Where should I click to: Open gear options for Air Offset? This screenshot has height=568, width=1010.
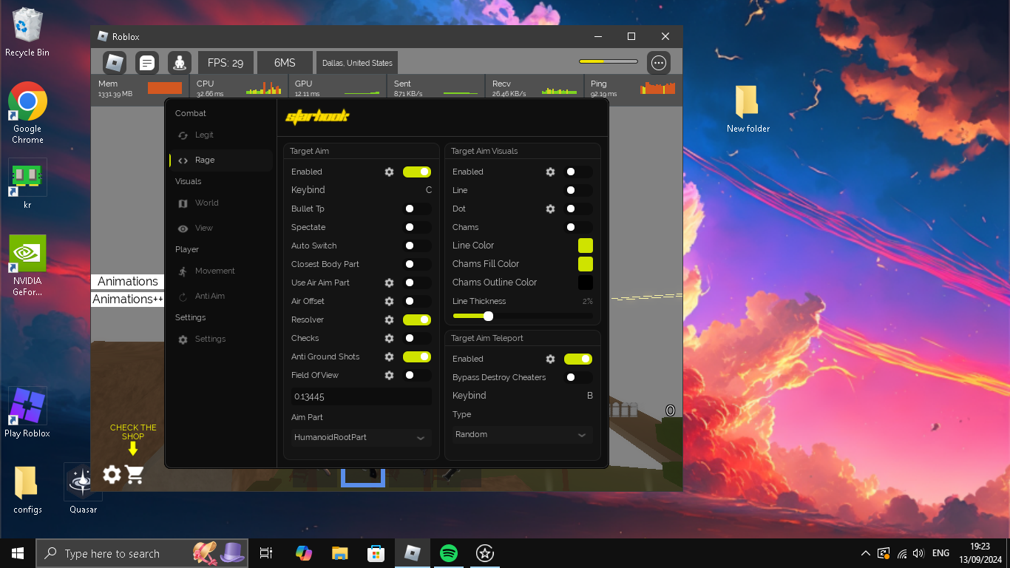389,301
